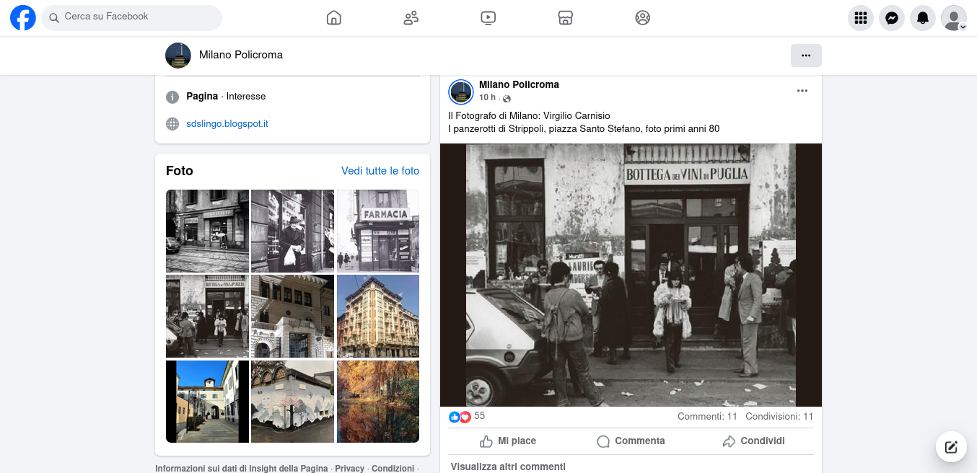Open the FARMACIA photo thumbnail
The image size is (977, 473).
[377, 231]
